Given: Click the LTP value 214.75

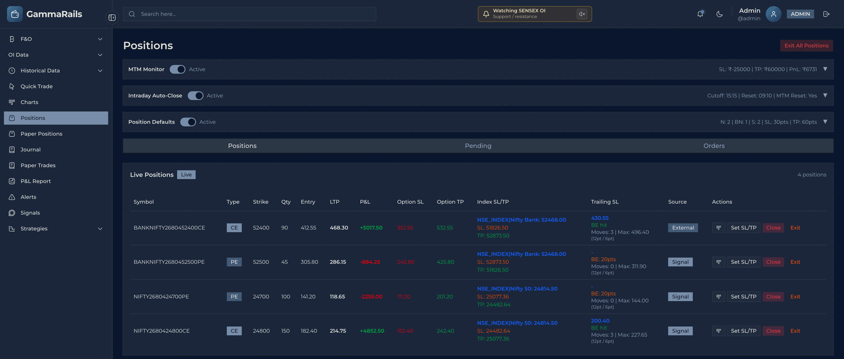Looking at the screenshot, I should pos(338,331).
